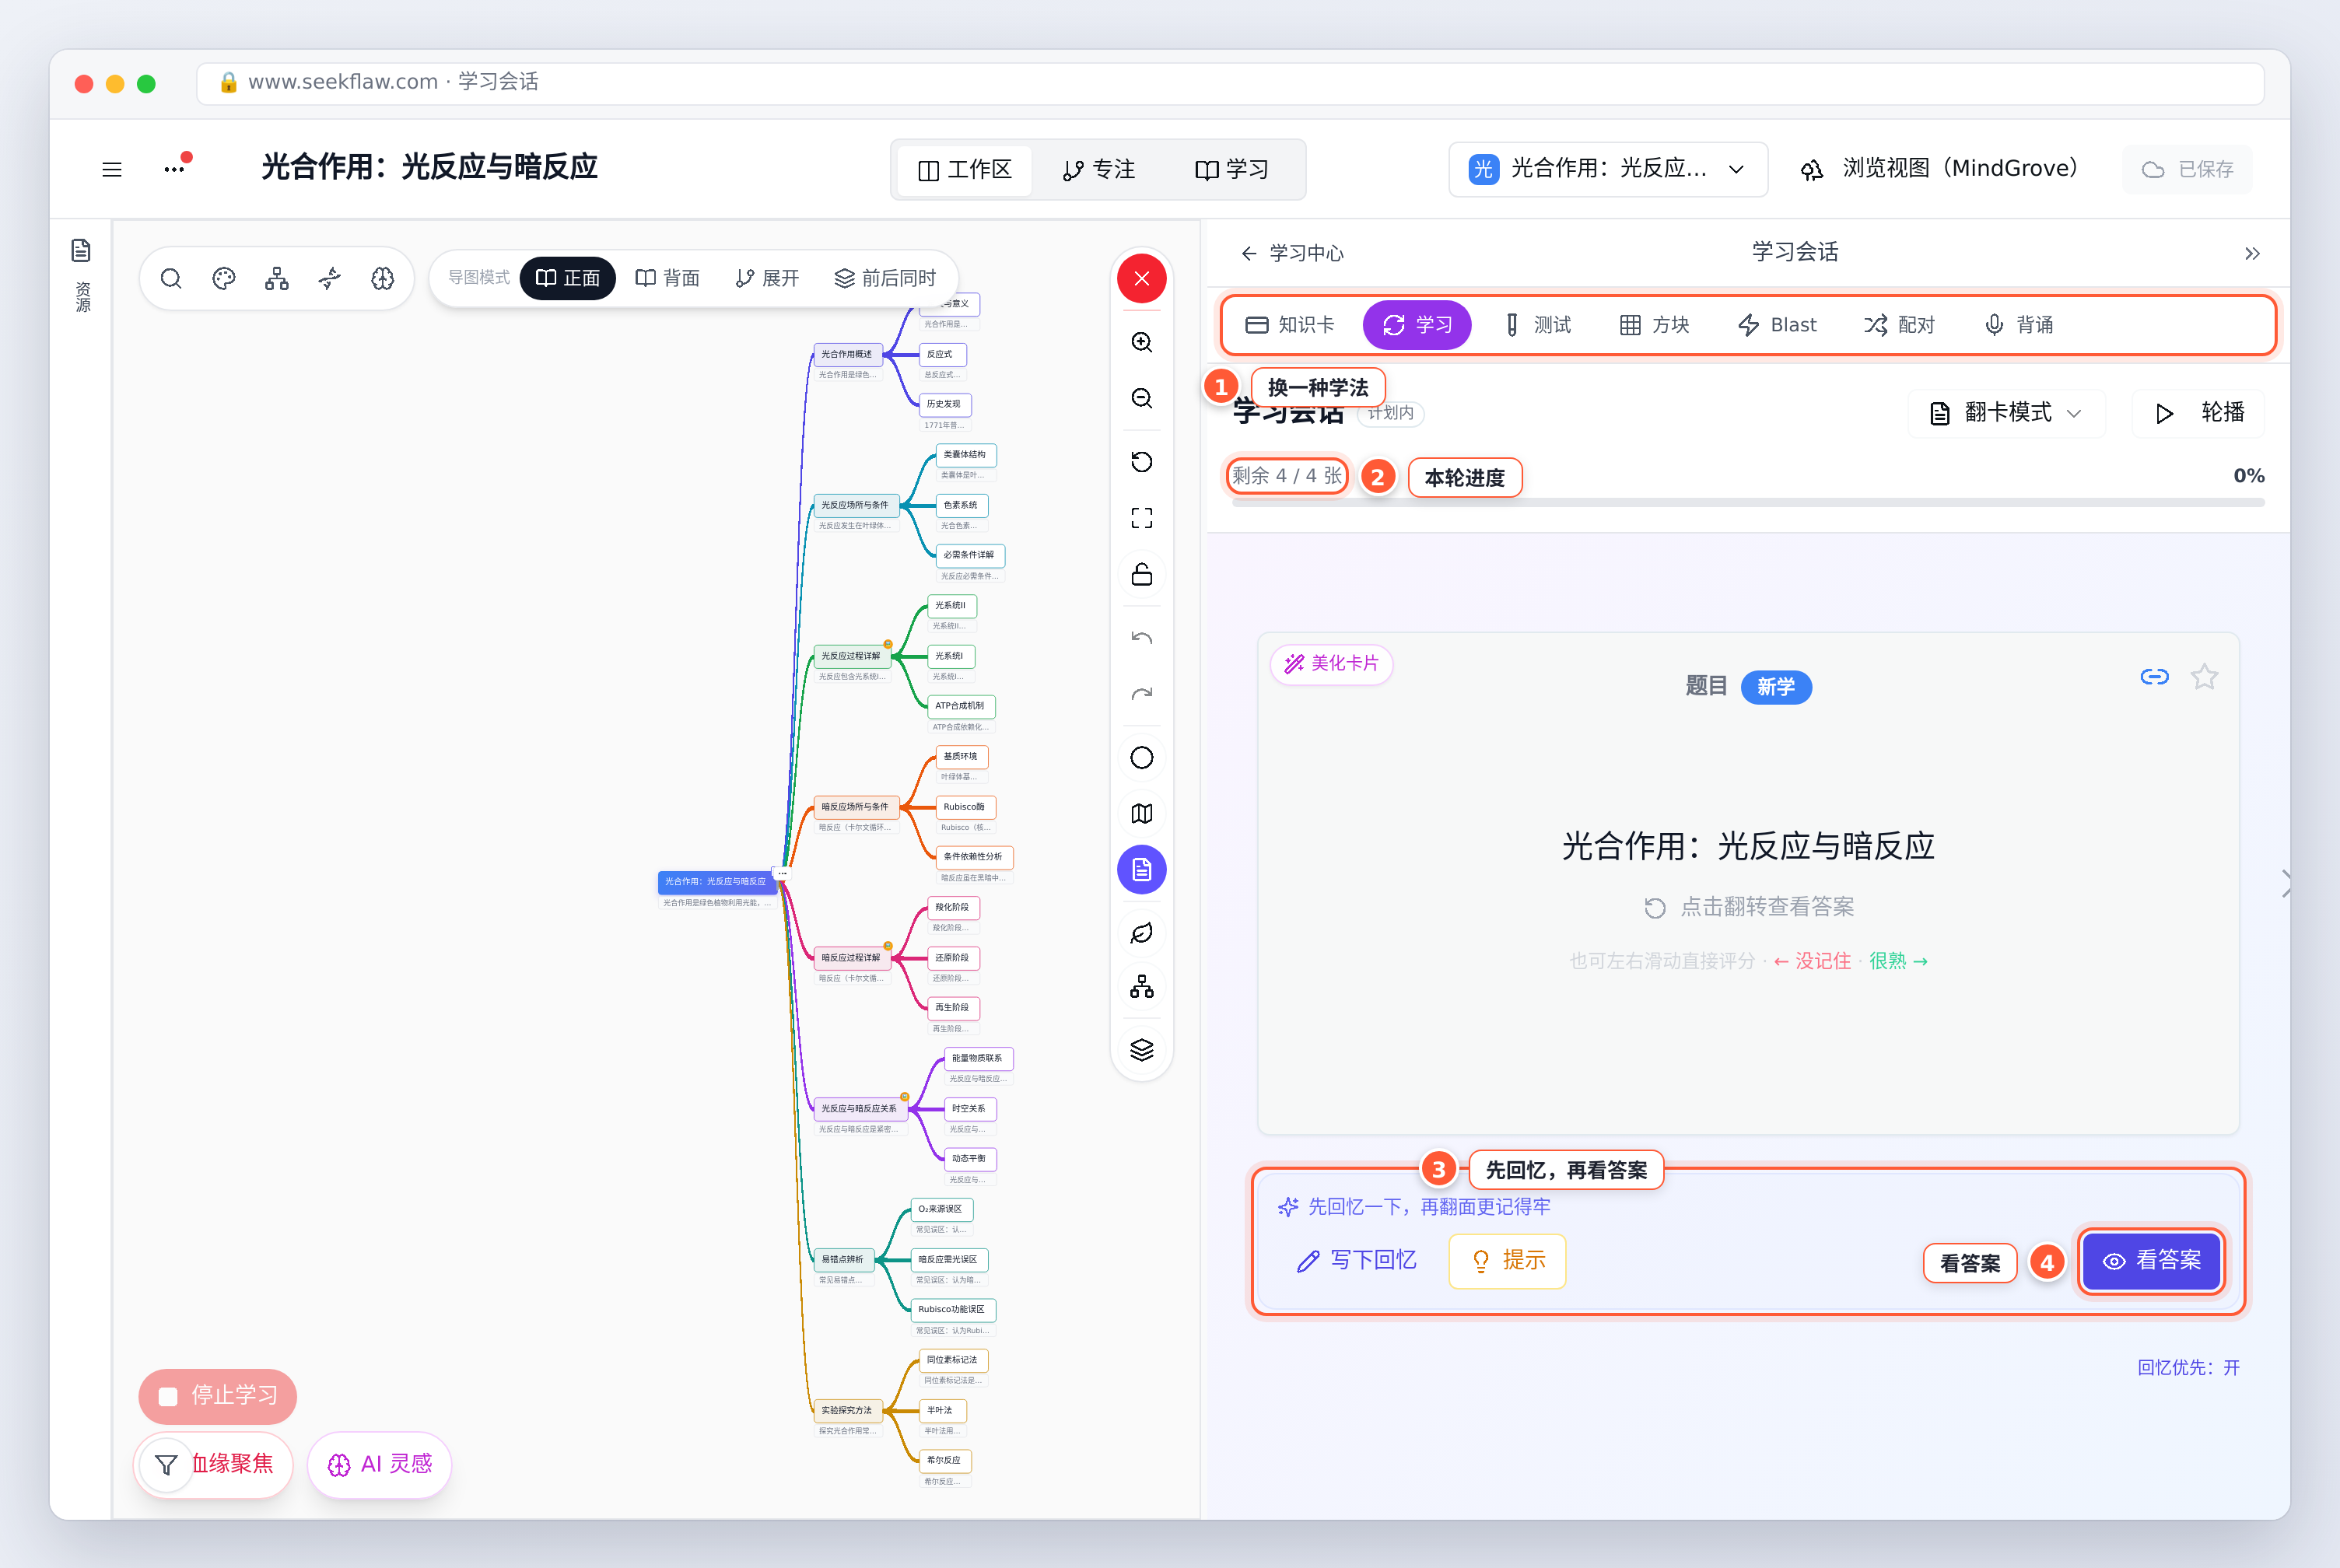Click the 停止学习 button
2340x1568 pixels.
[x=218, y=1396]
